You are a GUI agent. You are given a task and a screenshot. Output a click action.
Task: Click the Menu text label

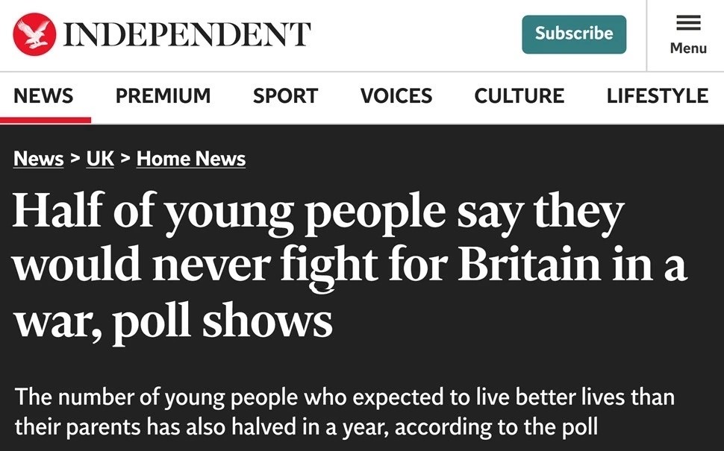[688, 48]
